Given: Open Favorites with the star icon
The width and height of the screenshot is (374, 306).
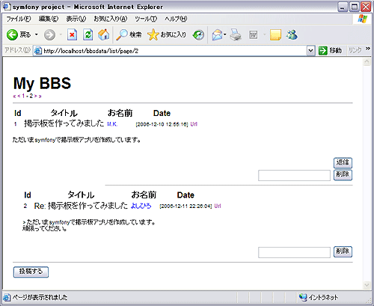Looking at the screenshot, I should [153, 34].
